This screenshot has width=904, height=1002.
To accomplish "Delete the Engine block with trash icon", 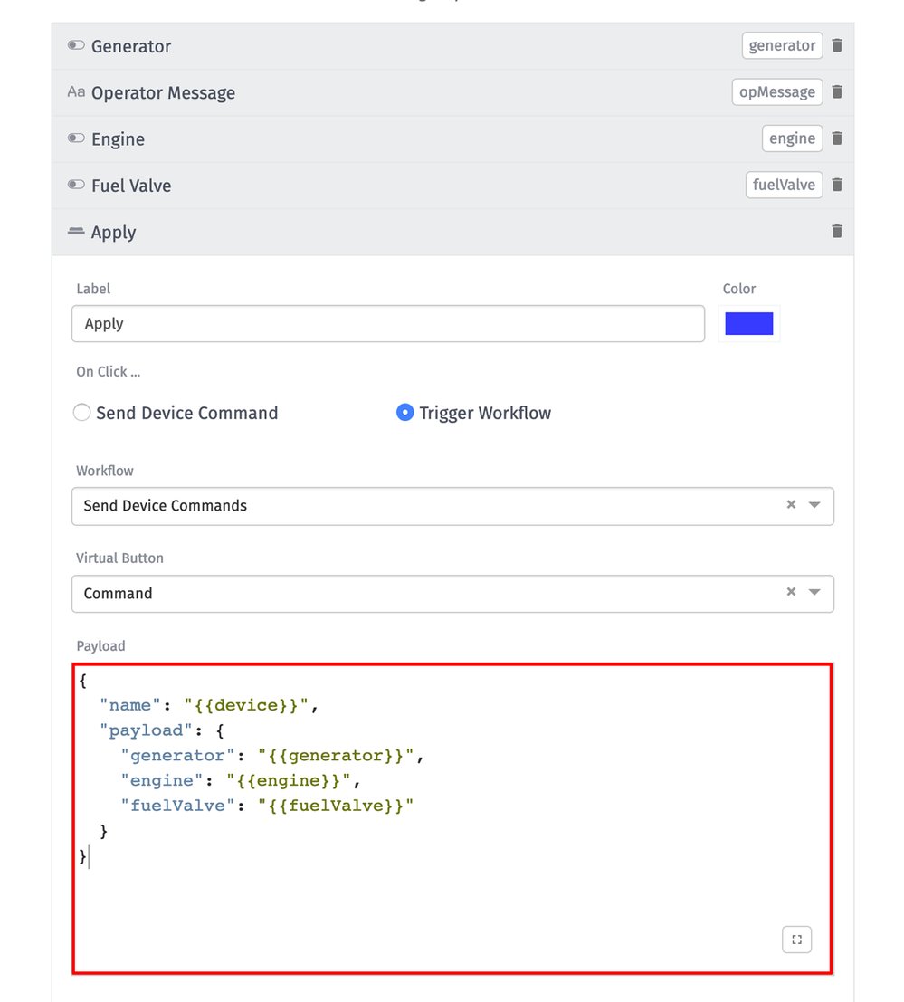I will click(836, 138).
